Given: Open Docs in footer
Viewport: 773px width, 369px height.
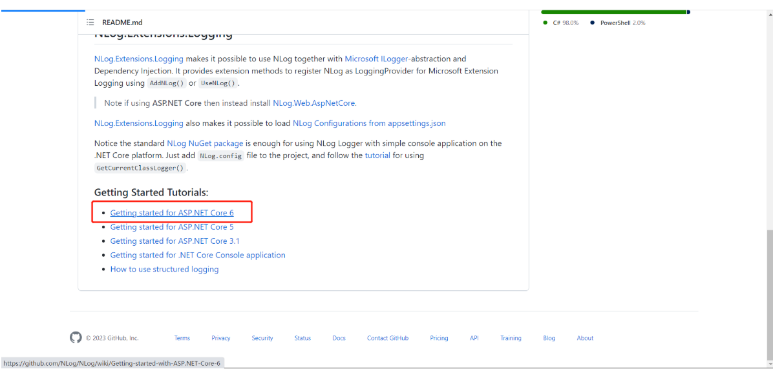Looking at the screenshot, I should (339, 338).
